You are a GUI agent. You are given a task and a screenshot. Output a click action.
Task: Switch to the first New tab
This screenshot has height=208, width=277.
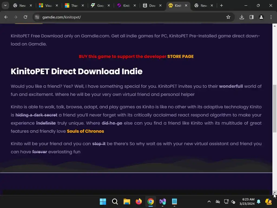(23, 5)
